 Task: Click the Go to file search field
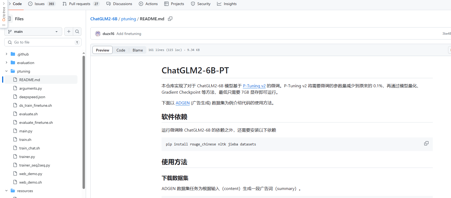coord(43,42)
